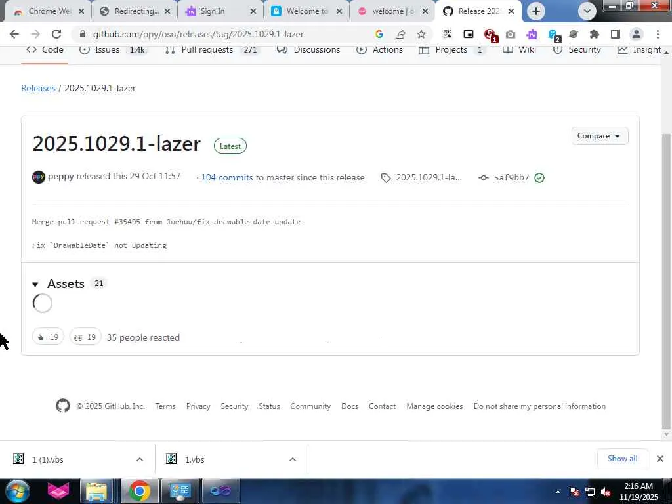Open the infinity-logo app in taskbar
The width and height of the screenshot is (672, 504).
(220, 491)
